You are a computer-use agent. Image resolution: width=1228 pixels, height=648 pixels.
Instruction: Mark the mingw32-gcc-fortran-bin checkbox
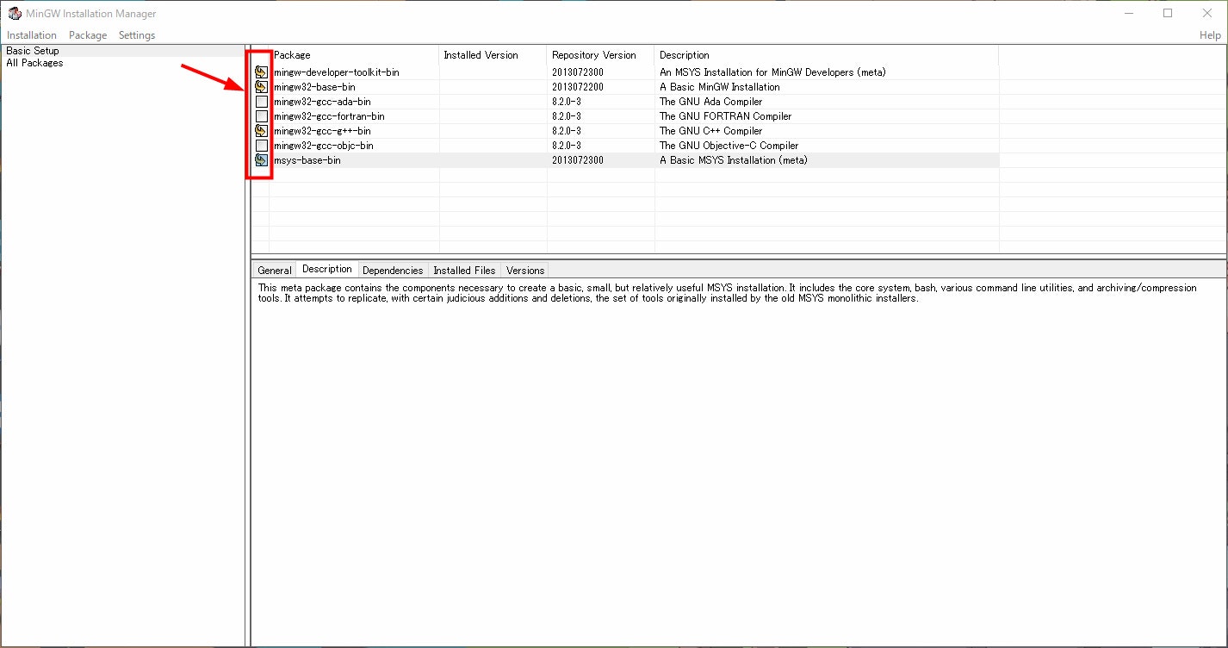click(x=262, y=116)
